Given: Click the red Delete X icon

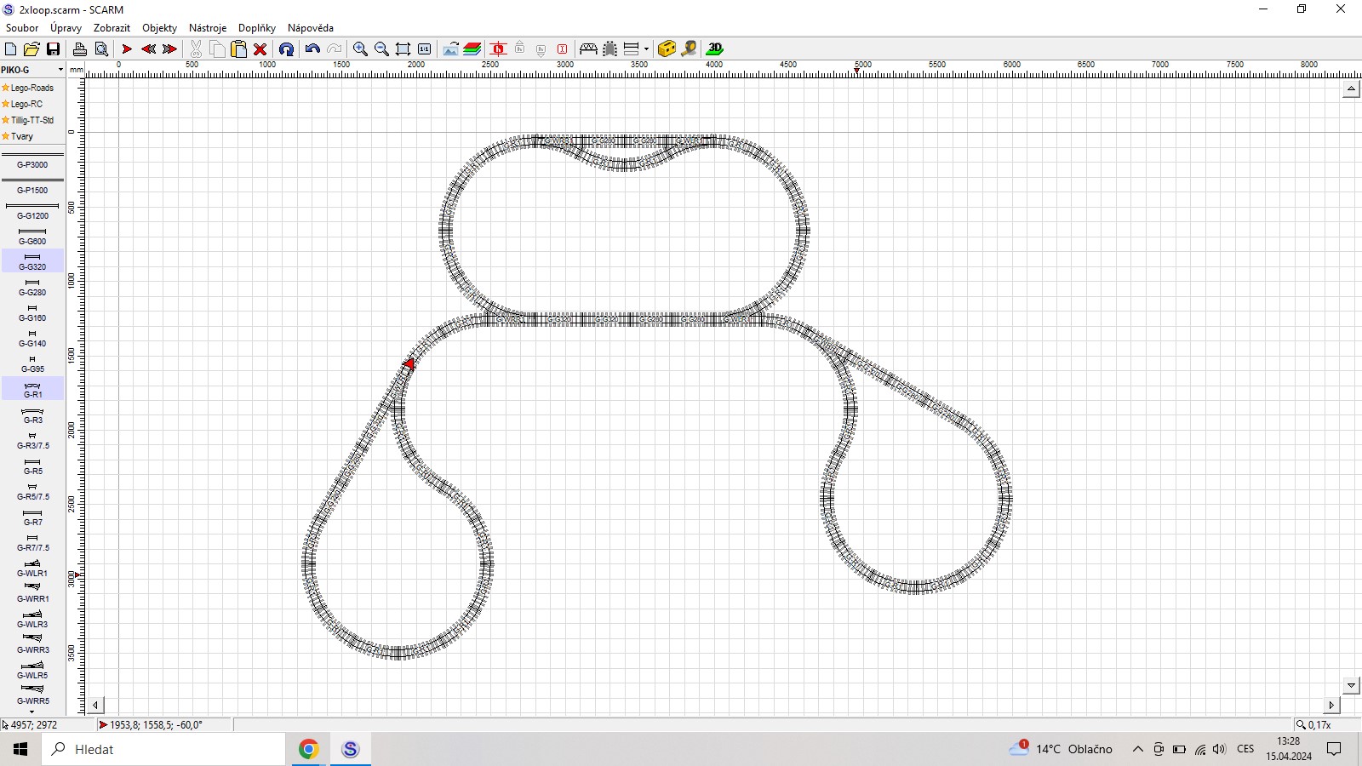Looking at the screenshot, I should pos(260,49).
